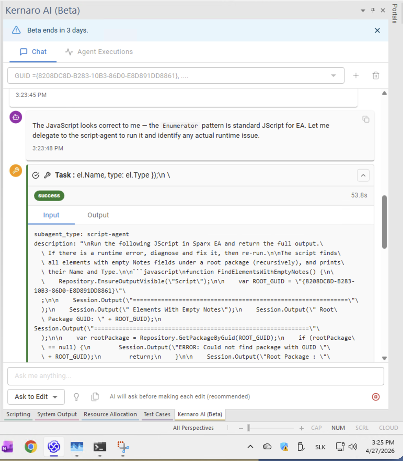Delete conversation with trash icon
The width and height of the screenshot is (403, 461).
(376, 76)
